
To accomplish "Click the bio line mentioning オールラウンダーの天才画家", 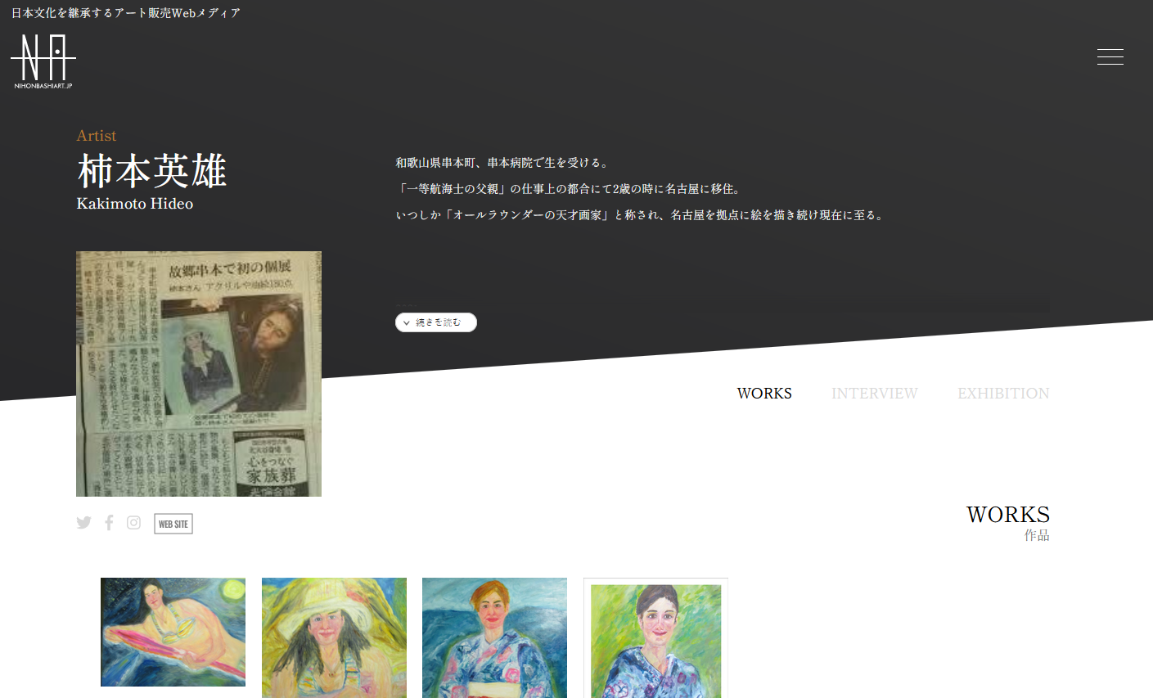I will [639, 215].
